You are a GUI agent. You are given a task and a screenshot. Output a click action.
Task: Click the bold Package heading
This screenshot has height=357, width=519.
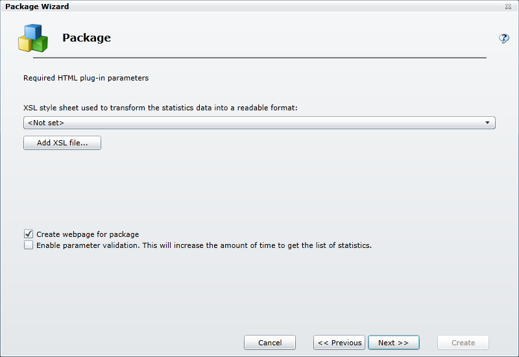coord(86,38)
